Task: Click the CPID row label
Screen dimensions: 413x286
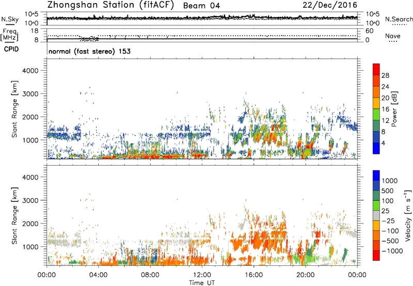Action: [11, 49]
